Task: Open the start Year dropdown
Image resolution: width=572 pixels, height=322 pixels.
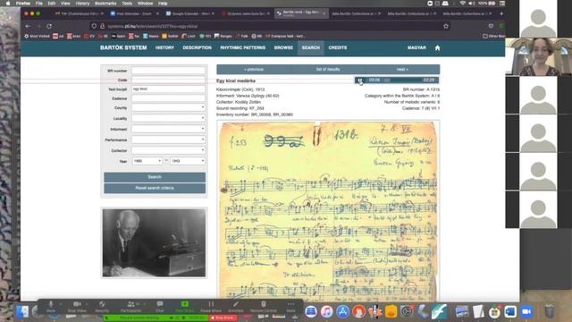Action: click(x=147, y=161)
